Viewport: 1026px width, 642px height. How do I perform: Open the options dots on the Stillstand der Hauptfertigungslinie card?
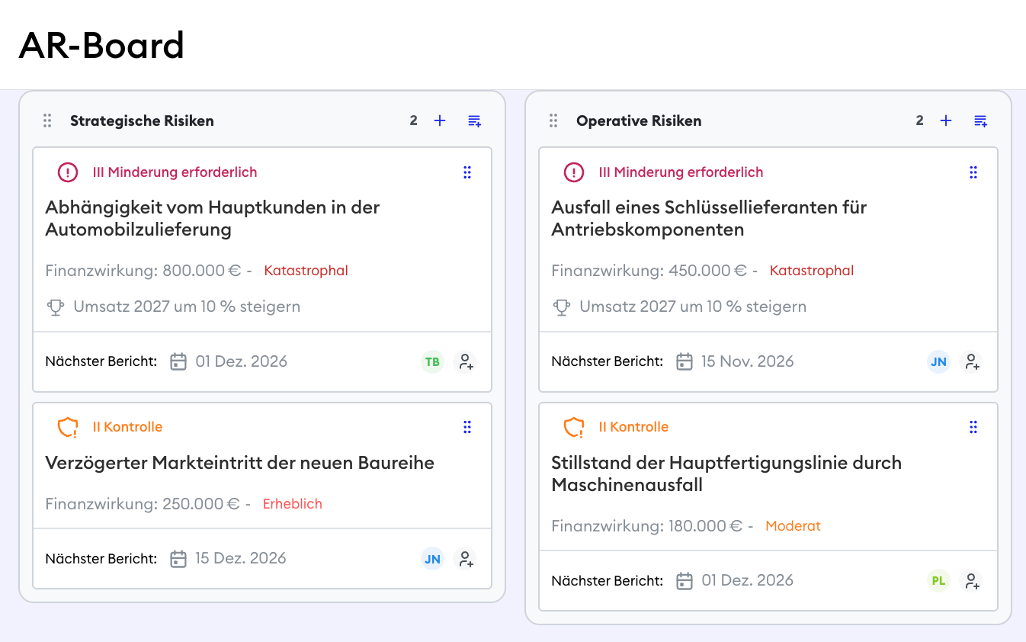(x=973, y=427)
